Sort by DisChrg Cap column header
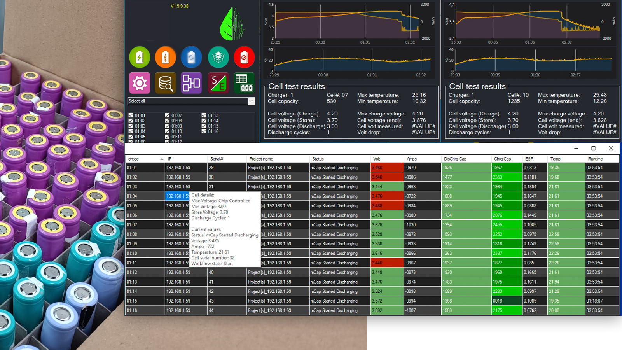 coord(466,159)
